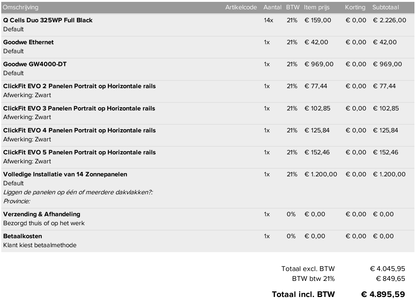Select the Q Cells Duo 325WP Full Black item
Screen dimensions: 416x301
click(x=48, y=20)
